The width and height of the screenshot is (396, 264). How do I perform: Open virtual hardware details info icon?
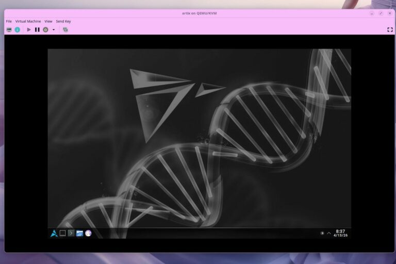17,30
